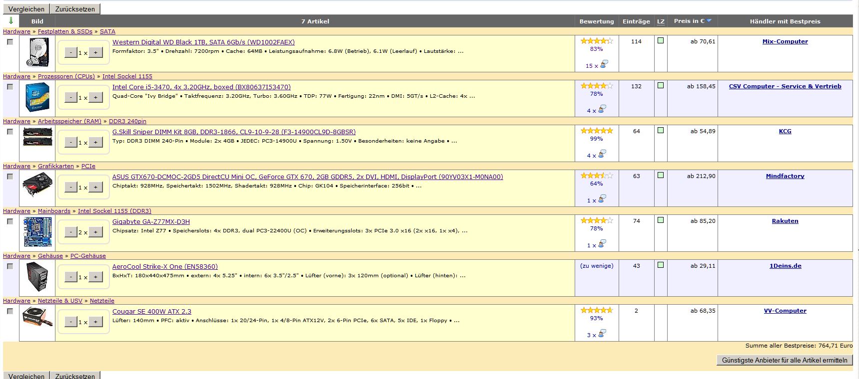Decrease quantity of AeroCool Strike-X One
Viewport: 859px width, 379px height.
pyautogui.click(x=71, y=277)
